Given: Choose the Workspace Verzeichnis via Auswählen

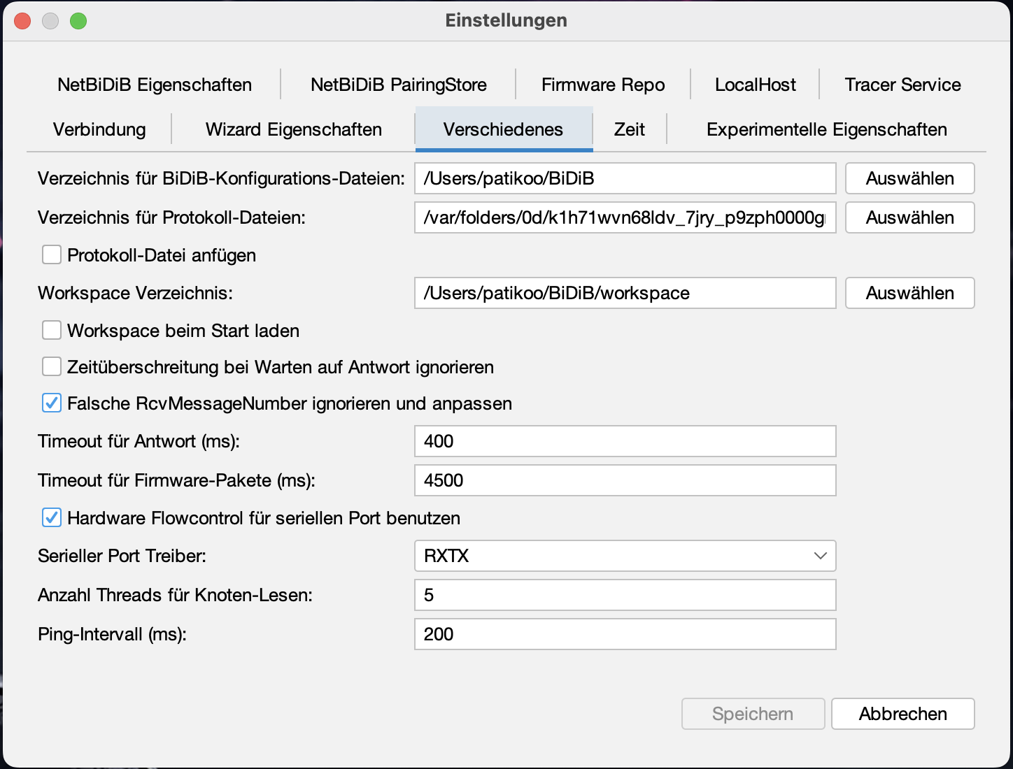Looking at the screenshot, I should point(909,293).
